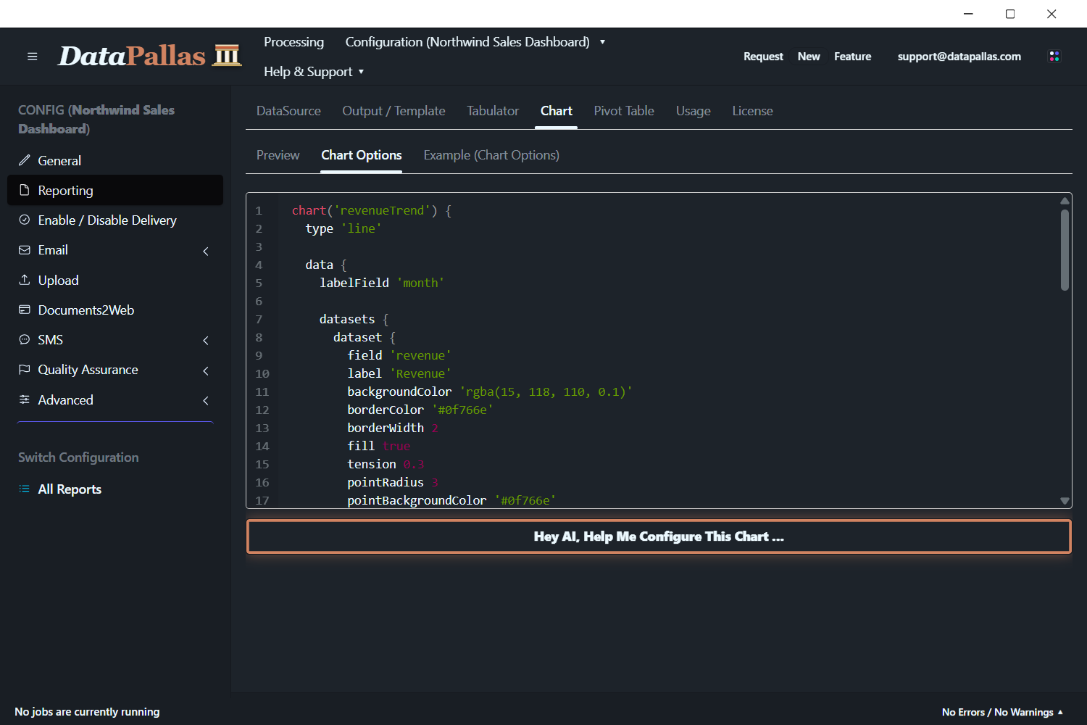Expand the Advanced submenu chevron
The width and height of the screenshot is (1087, 725).
point(206,400)
